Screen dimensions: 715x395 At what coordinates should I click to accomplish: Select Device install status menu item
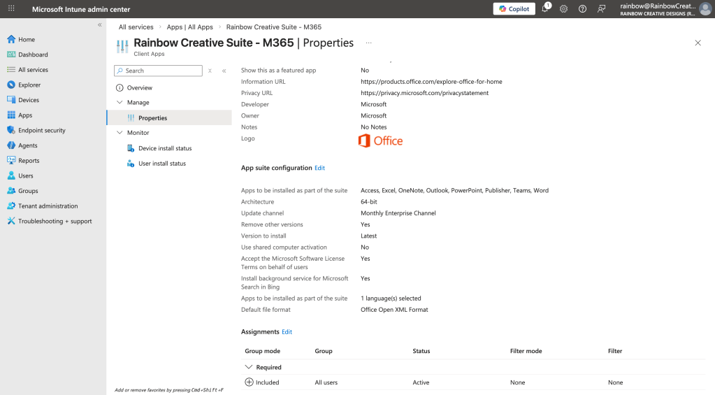click(x=164, y=148)
